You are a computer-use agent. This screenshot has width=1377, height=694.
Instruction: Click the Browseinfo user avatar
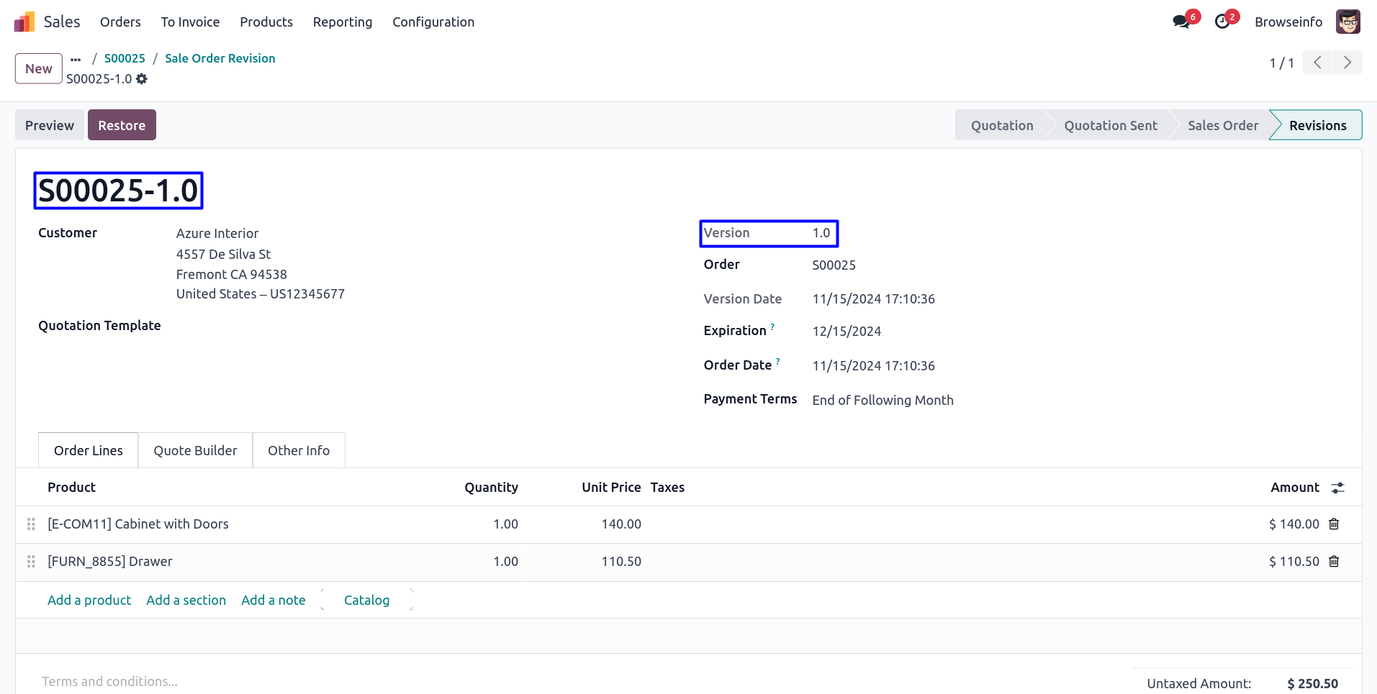[1347, 22]
